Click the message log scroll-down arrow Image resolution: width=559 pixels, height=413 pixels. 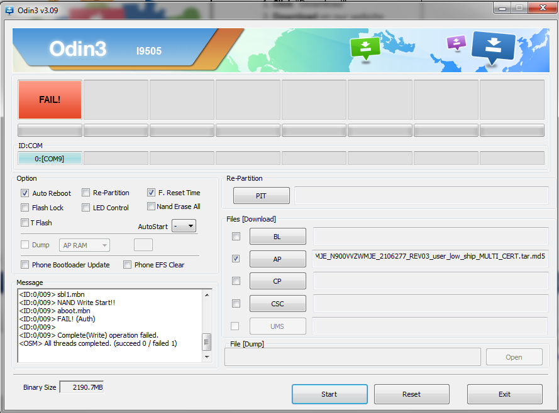pyautogui.click(x=207, y=357)
